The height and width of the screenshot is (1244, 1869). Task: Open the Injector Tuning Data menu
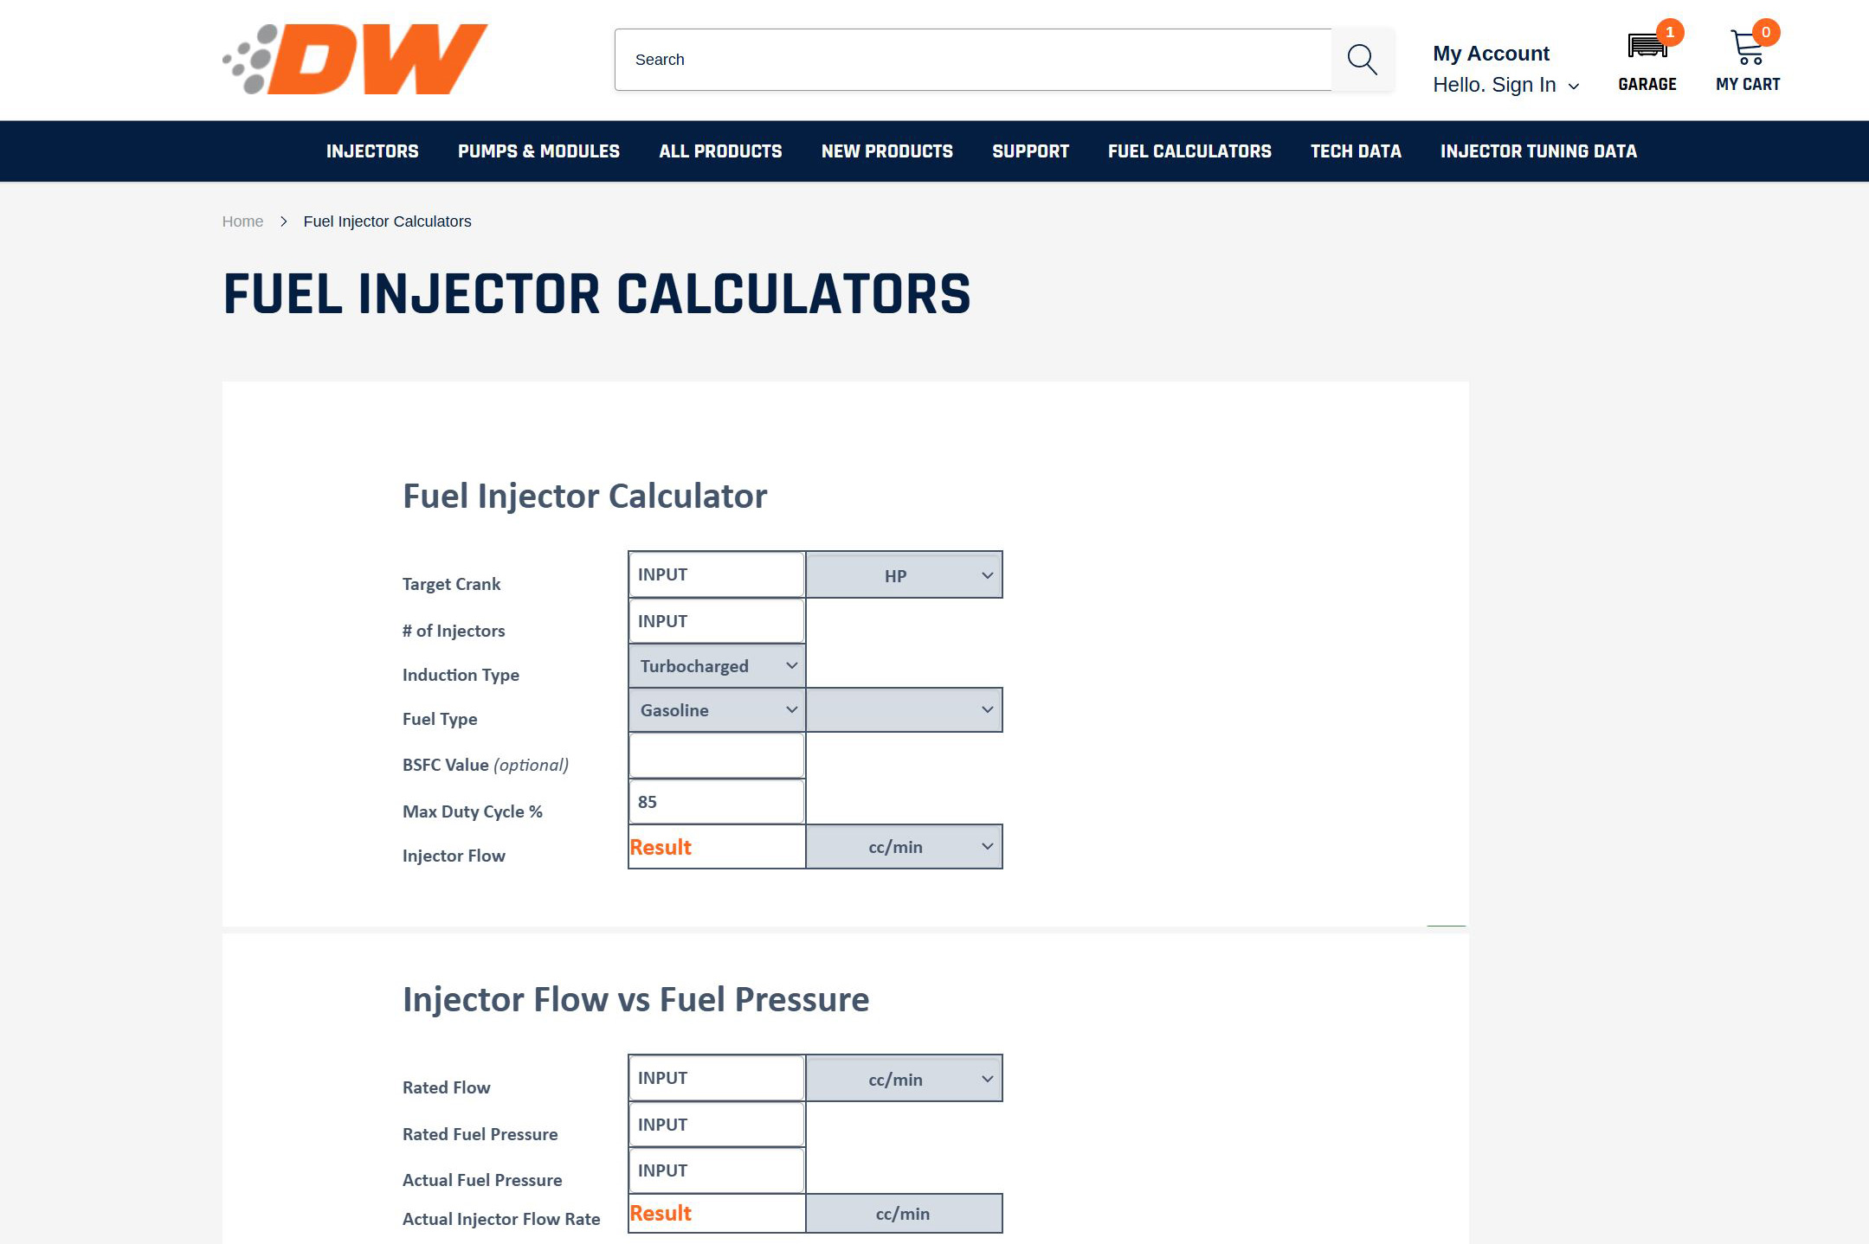(1538, 151)
